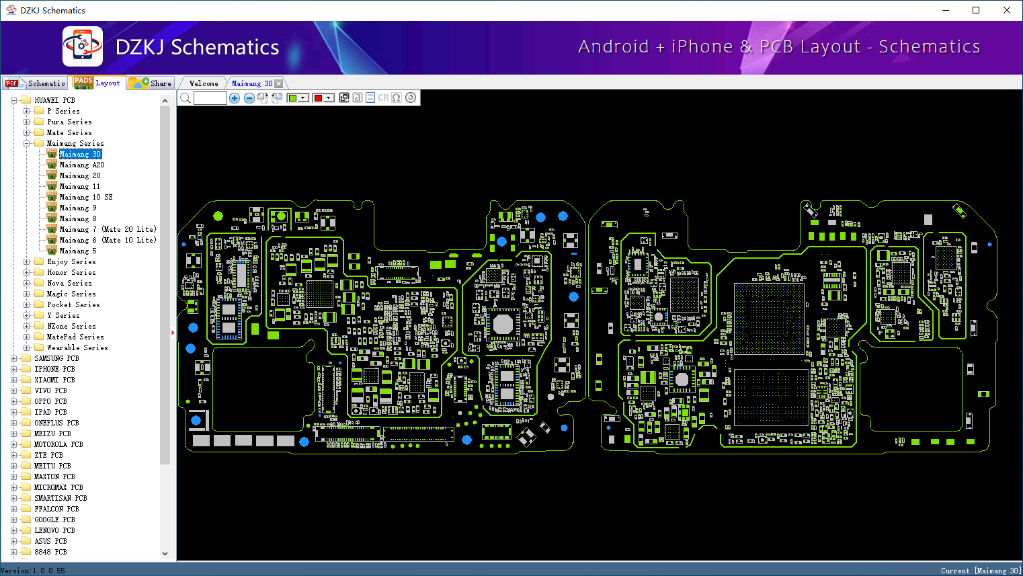Open the Maimang A20 layout file icon

click(52, 165)
